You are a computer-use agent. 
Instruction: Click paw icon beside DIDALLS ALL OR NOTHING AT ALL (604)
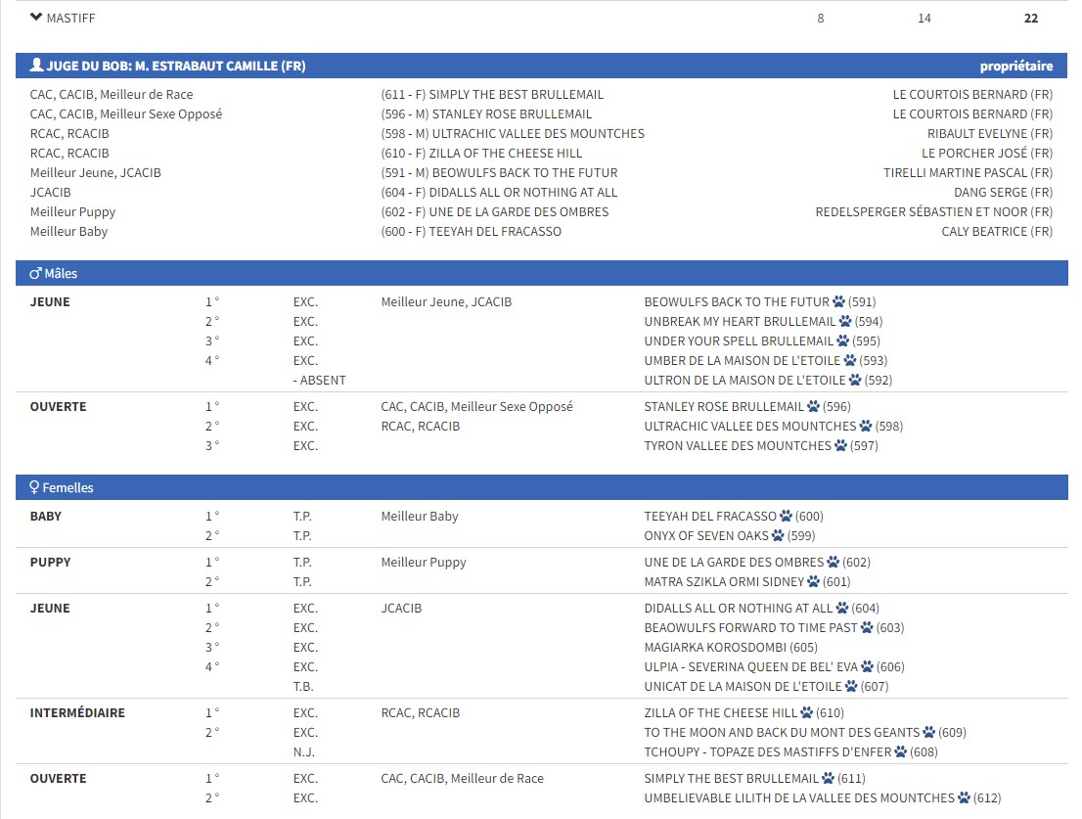pyautogui.click(x=842, y=608)
